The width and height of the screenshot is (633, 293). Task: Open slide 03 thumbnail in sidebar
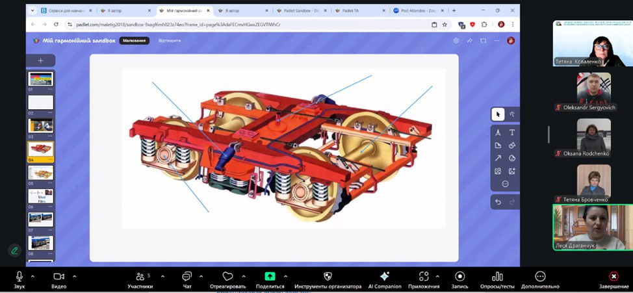pyautogui.click(x=40, y=125)
